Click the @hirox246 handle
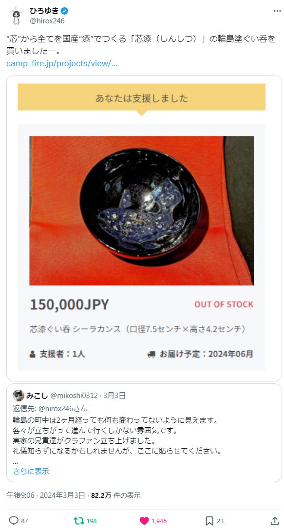This screenshot has width=284, height=531. (x=47, y=21)
